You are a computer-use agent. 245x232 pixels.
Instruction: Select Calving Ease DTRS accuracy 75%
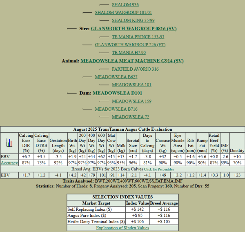click(41, 163)
